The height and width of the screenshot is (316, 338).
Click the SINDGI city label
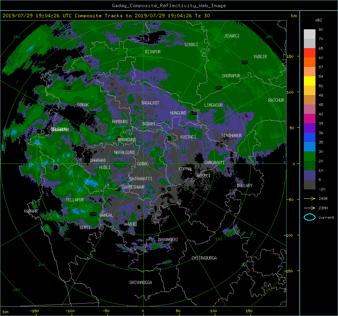191,45
